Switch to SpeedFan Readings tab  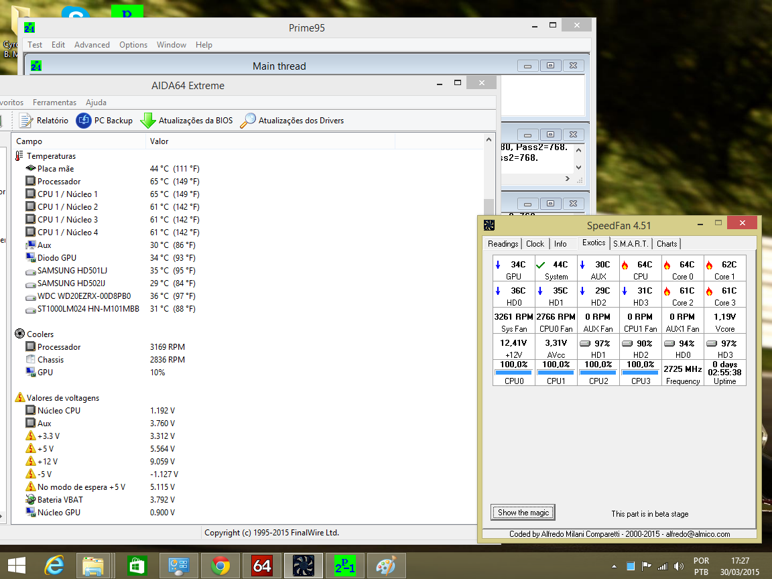[x=503, y=244]
